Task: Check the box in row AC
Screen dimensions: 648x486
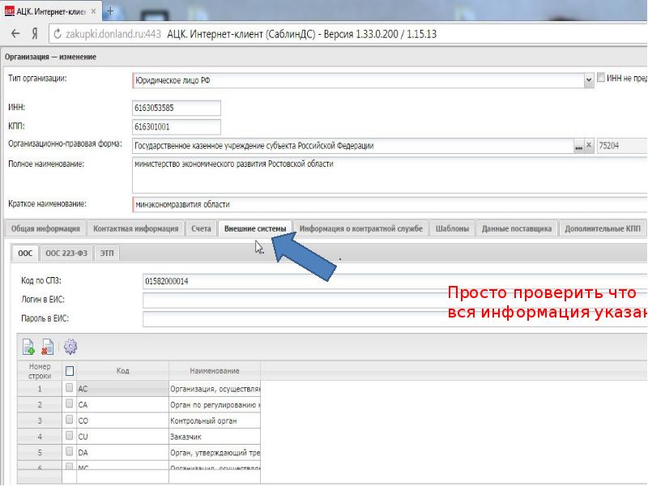Action: pyautogui.click(x=70, y=388)
